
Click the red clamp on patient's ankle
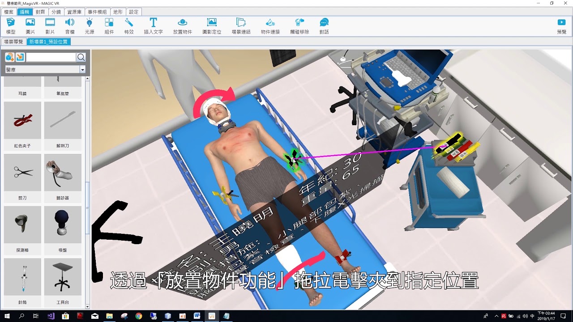(343, 257)
